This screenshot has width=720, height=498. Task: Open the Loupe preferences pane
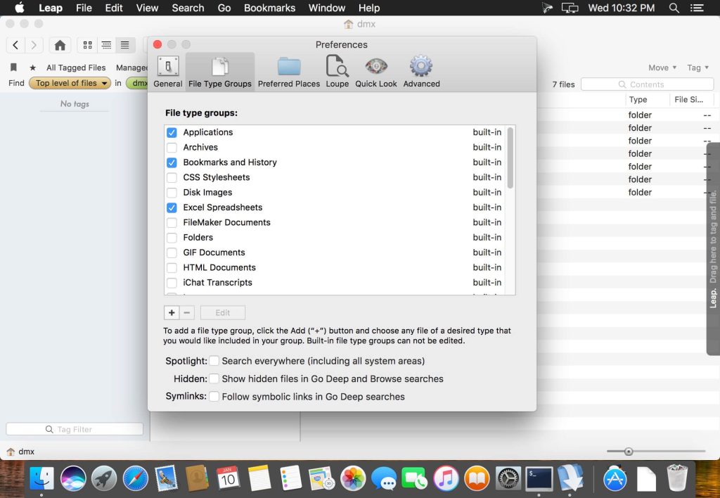(337, 71)
